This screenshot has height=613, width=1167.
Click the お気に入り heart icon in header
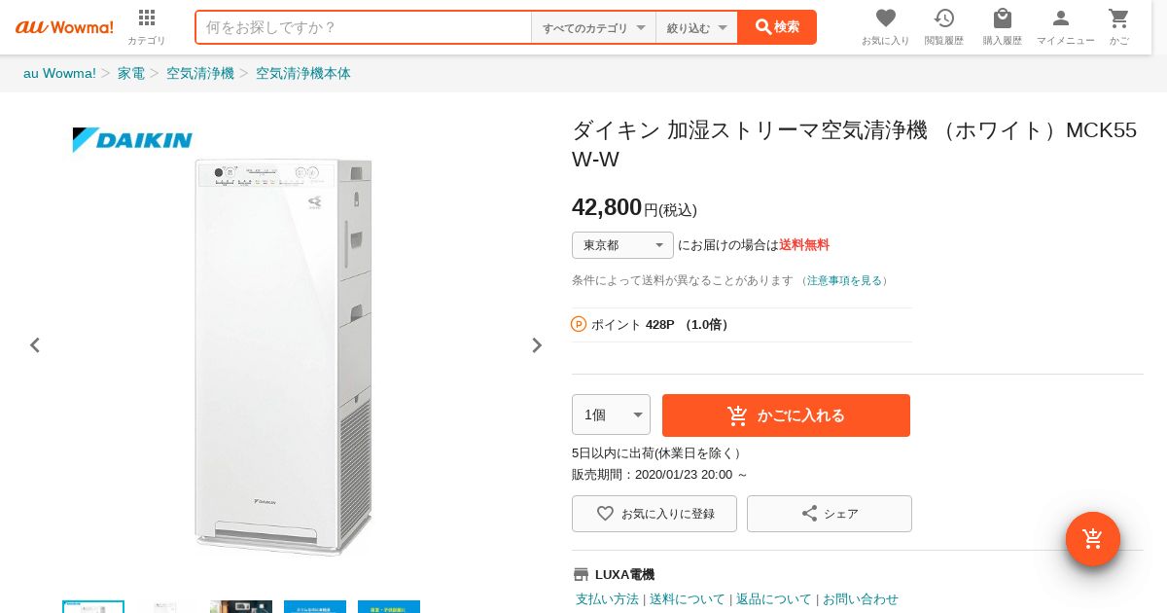pyautogui.click(x=885, y=18)
